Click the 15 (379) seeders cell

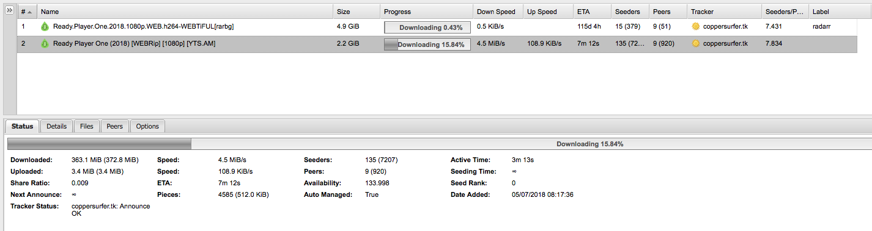click(x=628, y=27)
